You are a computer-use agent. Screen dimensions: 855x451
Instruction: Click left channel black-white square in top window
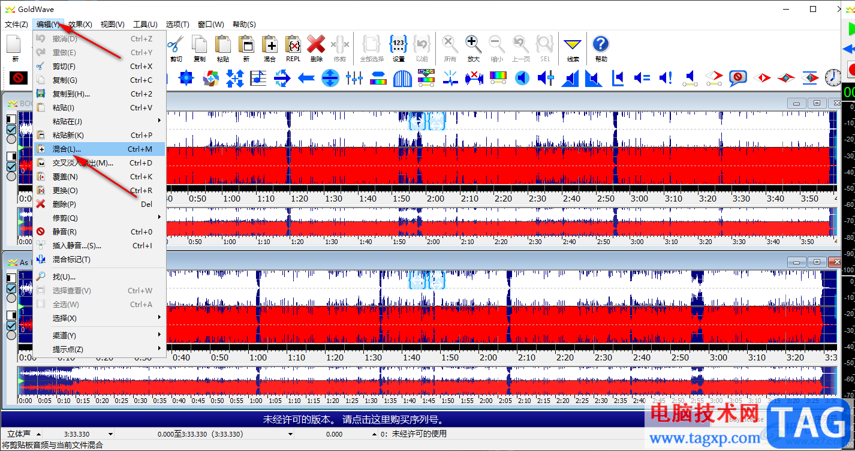11,119
